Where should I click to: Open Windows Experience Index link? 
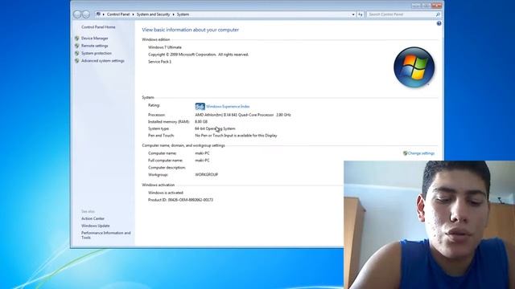point(228,107)
